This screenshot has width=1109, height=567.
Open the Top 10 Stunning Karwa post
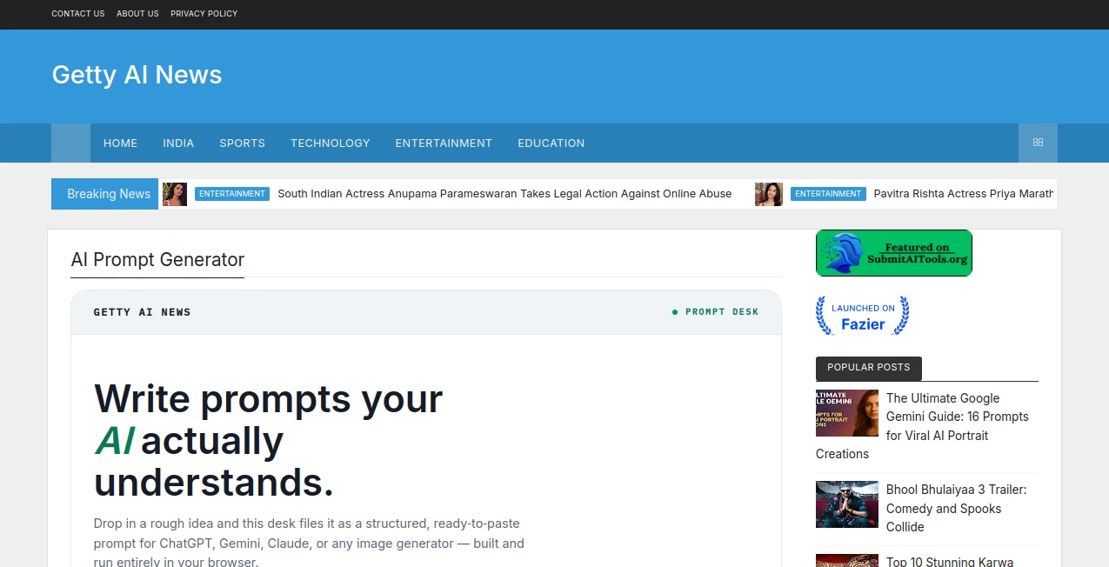950,562
